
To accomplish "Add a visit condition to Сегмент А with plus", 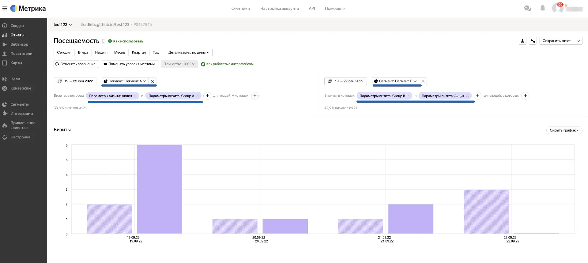I will click(207, 96).
